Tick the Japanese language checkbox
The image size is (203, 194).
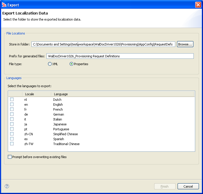coord(12,124)
